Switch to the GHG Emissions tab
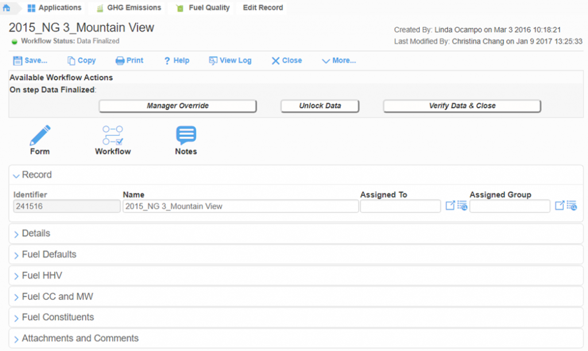 pyautogui.click(x=127, y=7)
